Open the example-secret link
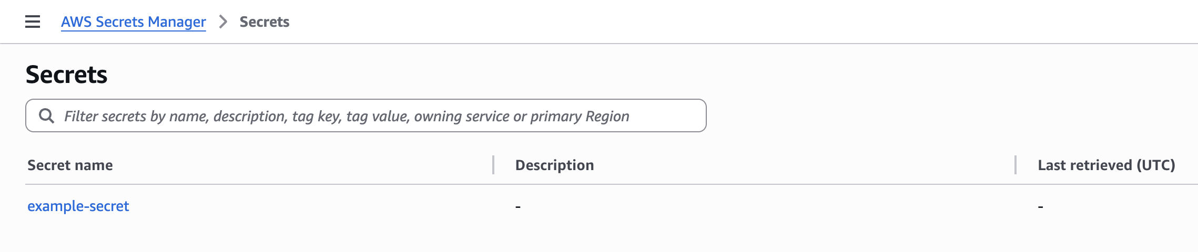1198x252 pixels. click(x=78, y=206)
